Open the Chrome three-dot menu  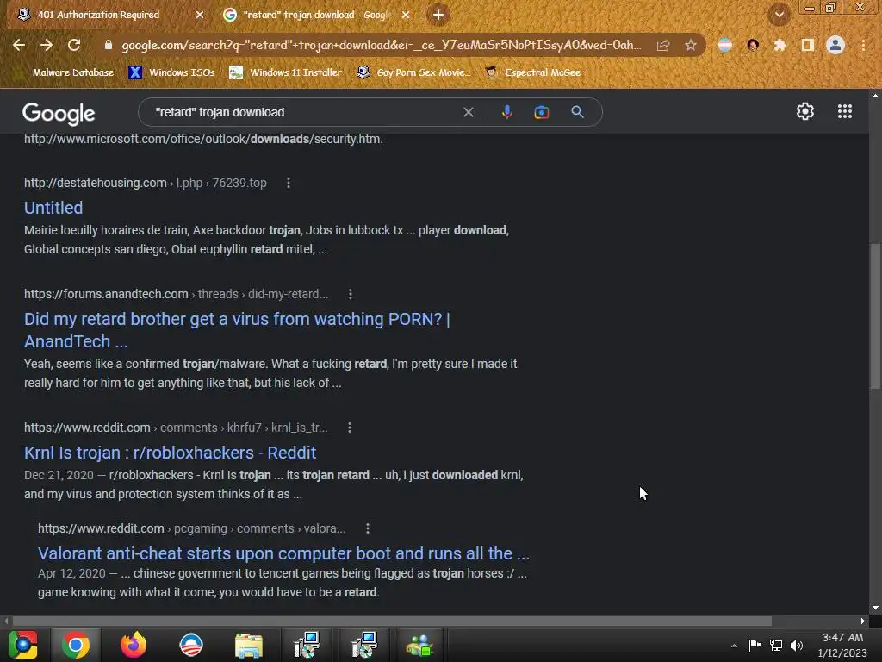[x=863, y=45]
